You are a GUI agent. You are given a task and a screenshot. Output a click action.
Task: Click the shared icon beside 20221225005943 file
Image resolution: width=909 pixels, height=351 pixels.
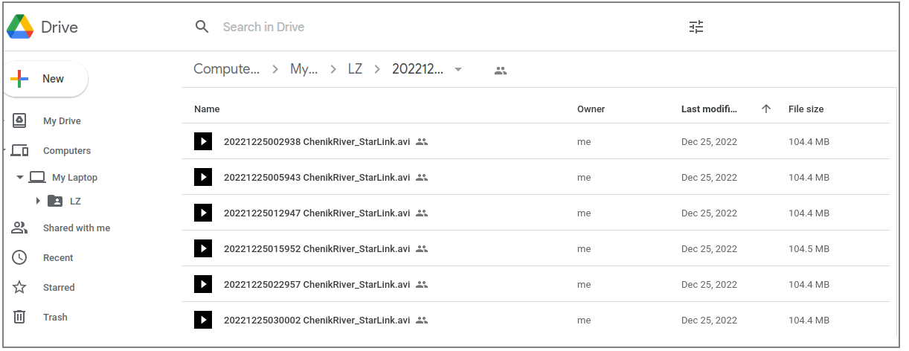pyautogui.click(x=422, y=178)
